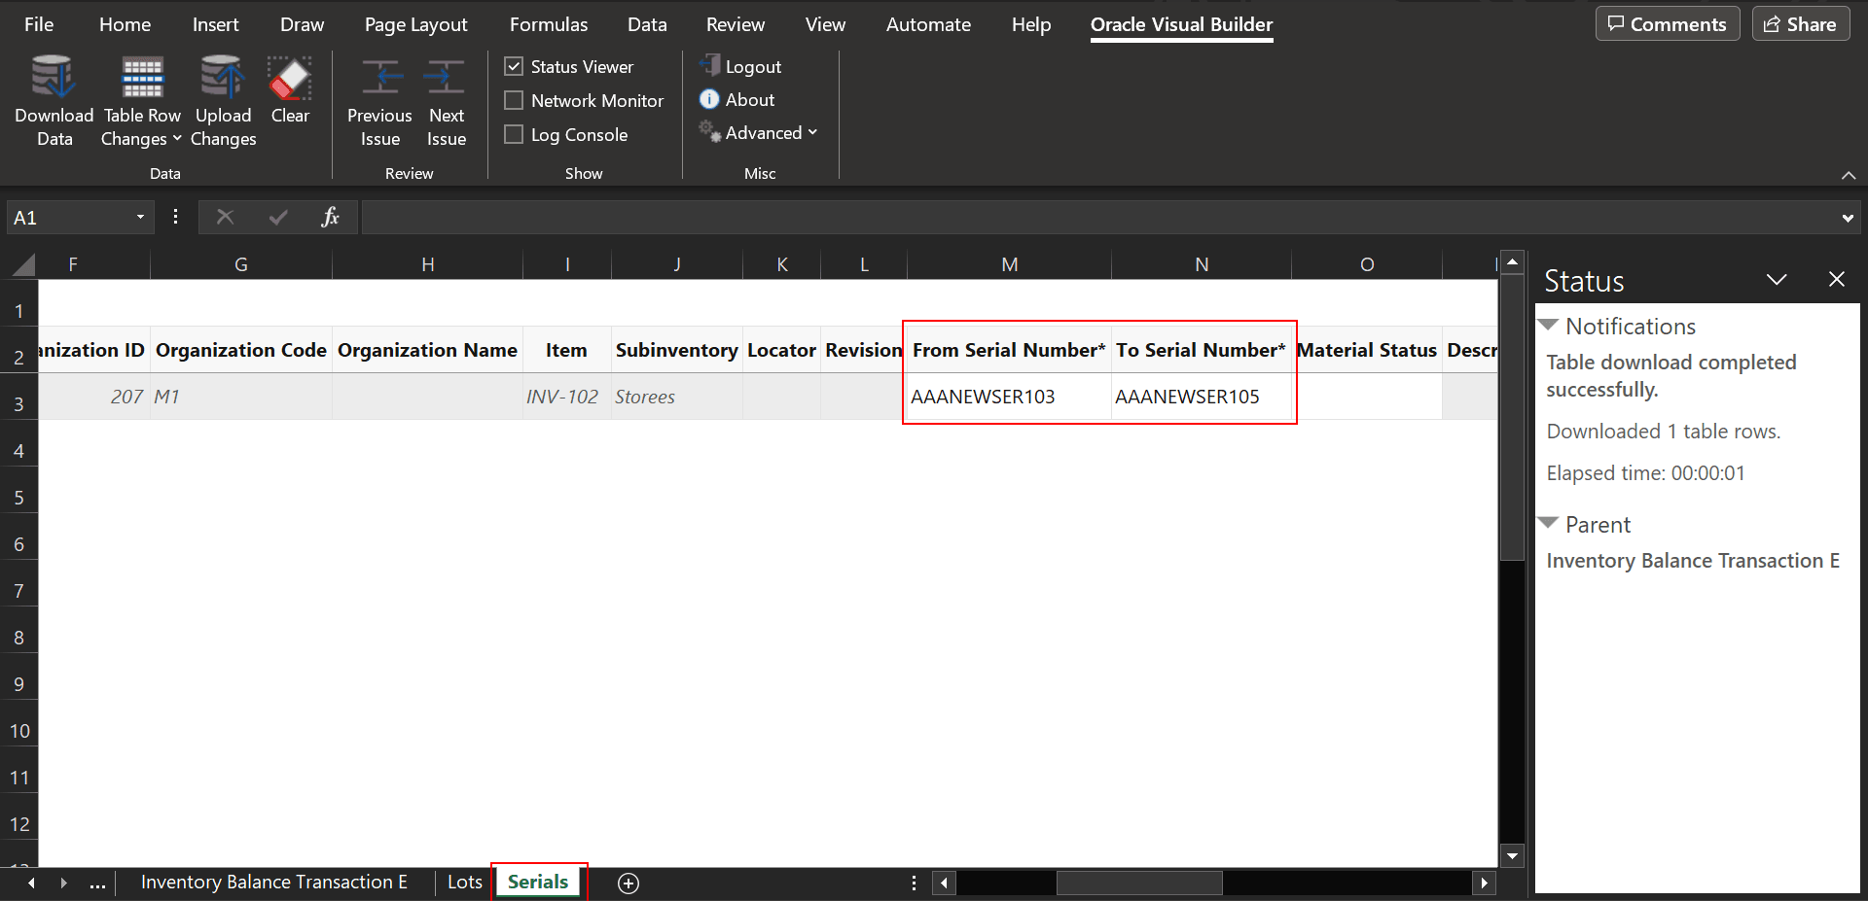Click the Name Box showing A1
This screenshot has width=1868, height=901.
68,218
